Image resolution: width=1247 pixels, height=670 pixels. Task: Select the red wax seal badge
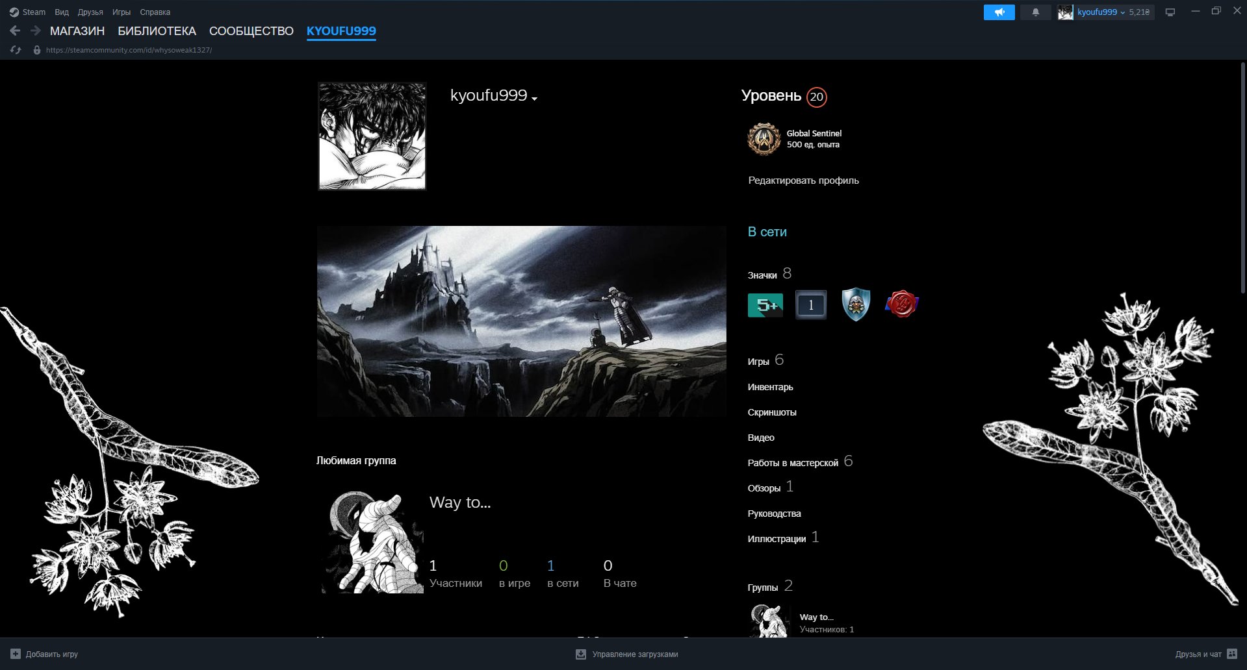pyautogui.click(x=902, y=304)
